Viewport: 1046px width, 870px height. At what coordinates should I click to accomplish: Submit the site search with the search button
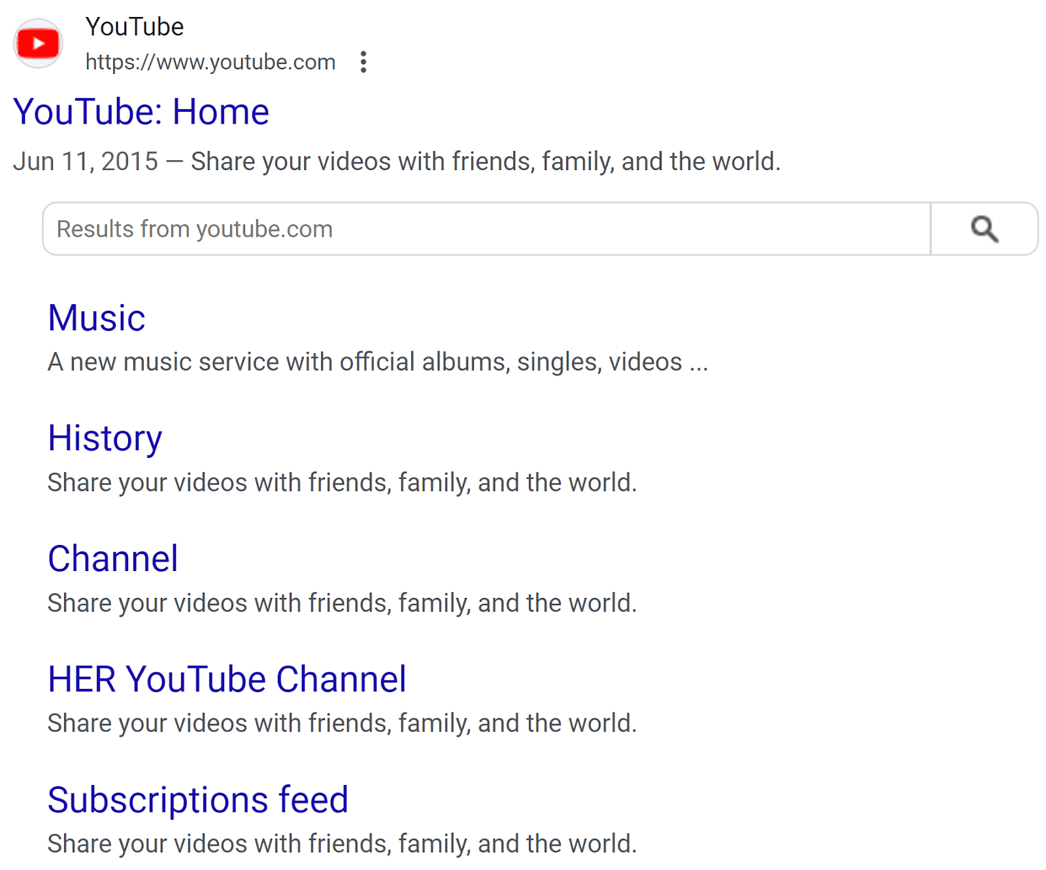[984, 228]
